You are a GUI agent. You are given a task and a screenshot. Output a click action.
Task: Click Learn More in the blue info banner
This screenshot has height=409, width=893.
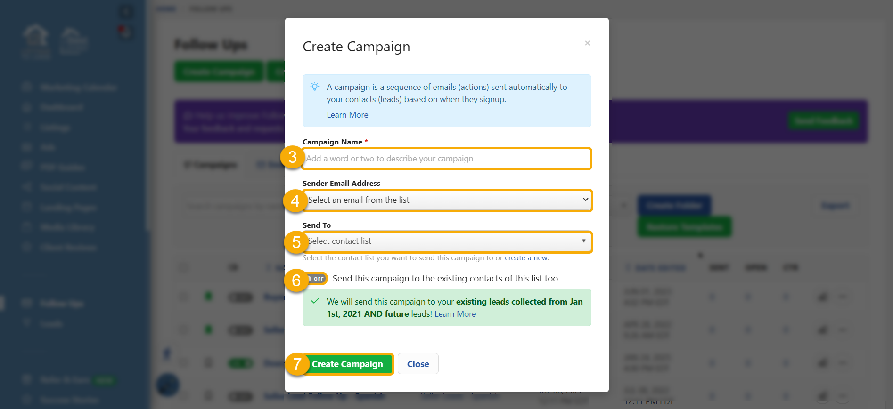tap(347, 115)
